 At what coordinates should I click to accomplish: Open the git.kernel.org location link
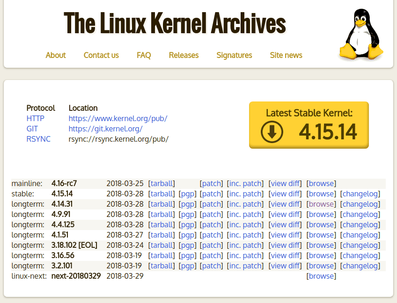tap(105, 129)
